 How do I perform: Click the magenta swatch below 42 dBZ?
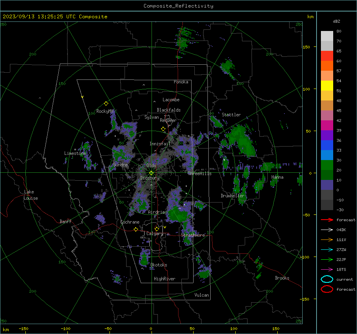327,125
